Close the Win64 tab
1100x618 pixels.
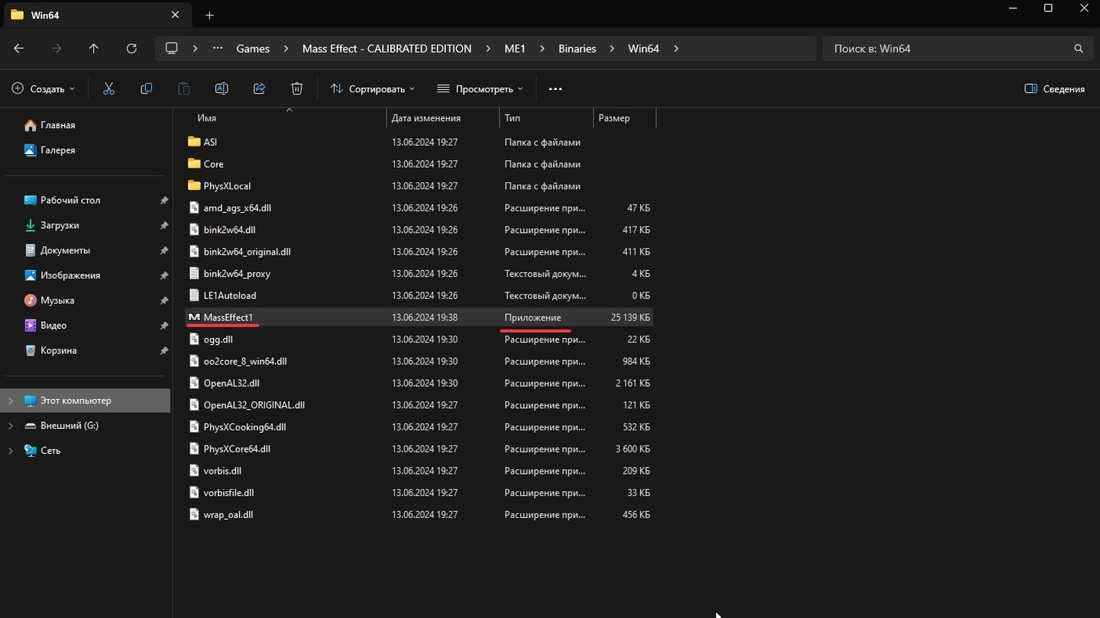pos(175,14)
